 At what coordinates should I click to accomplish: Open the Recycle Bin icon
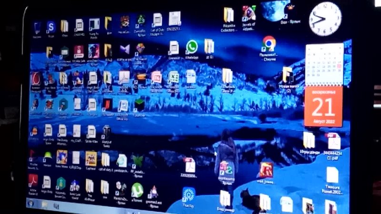click(x=37, y=28)
